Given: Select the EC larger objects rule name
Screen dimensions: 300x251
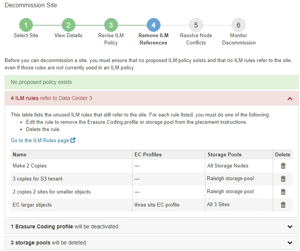Looking at the screenshot, I should 32,205.
